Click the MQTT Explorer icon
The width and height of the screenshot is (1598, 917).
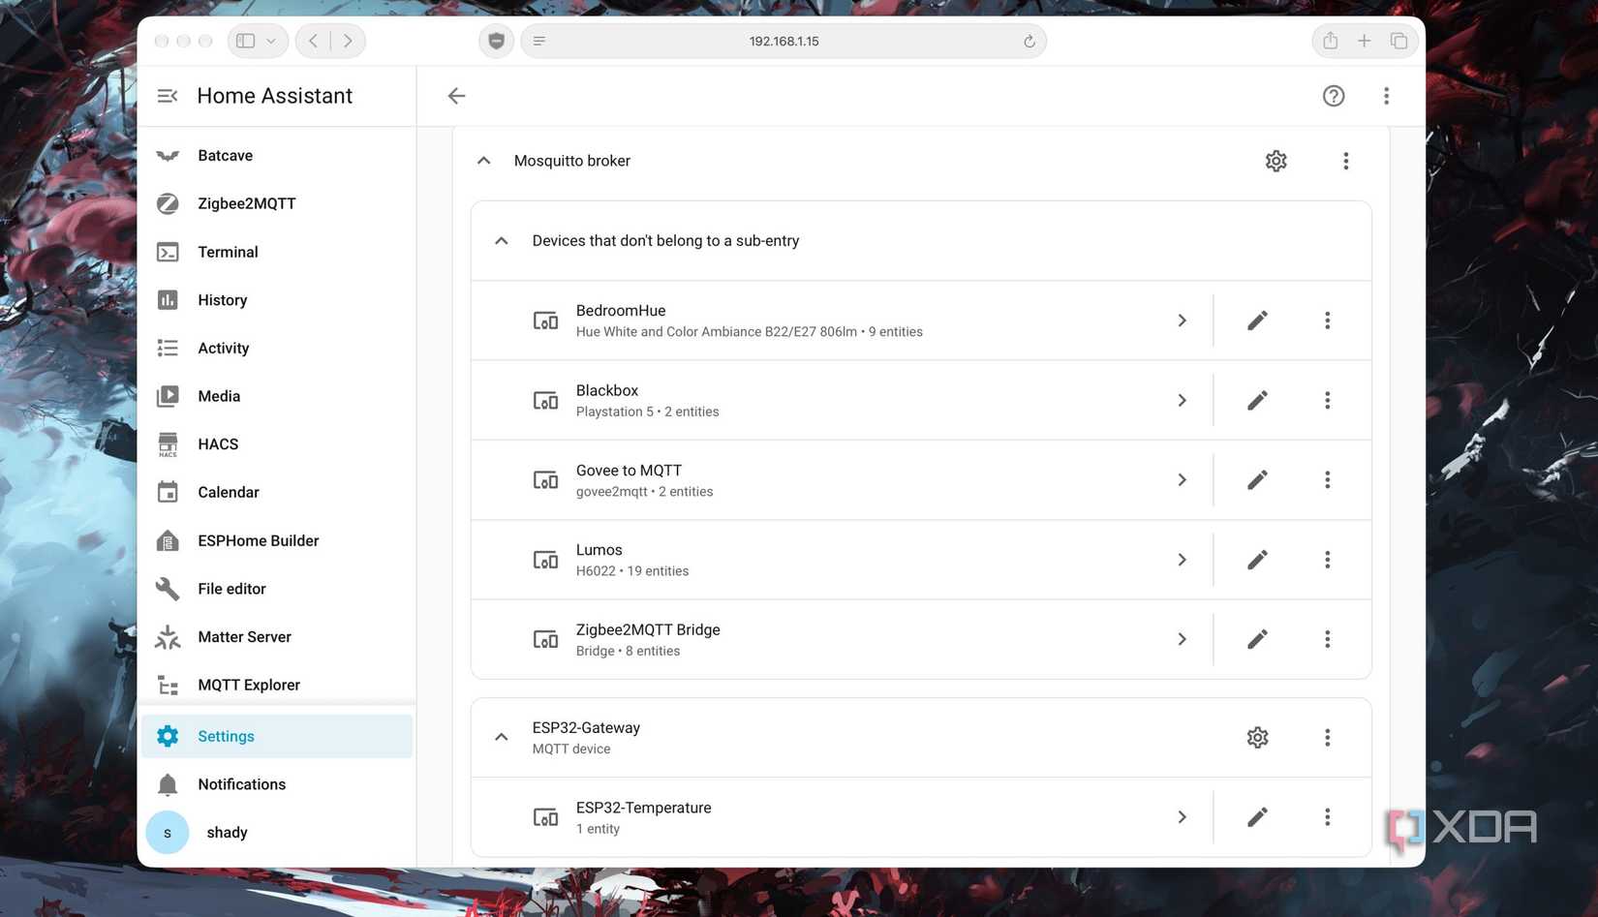tap(168, 685)
